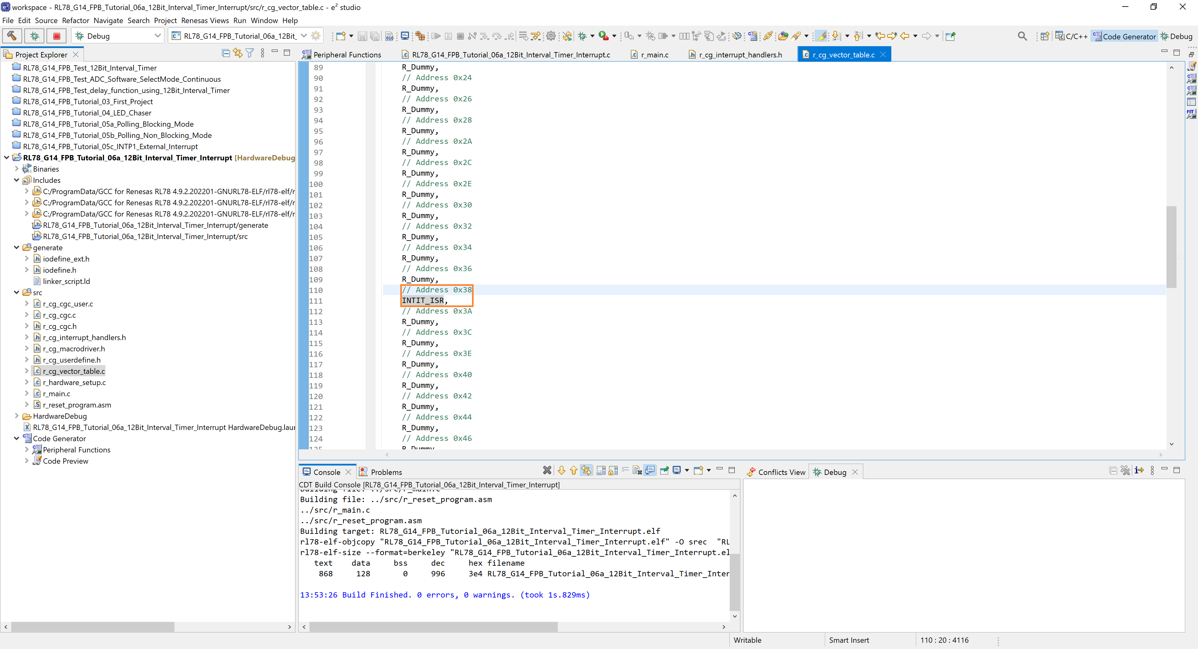Switch to the Code Generator perspective
The width and height of the screenshot is (1198, 649).
click(1124, 36)
